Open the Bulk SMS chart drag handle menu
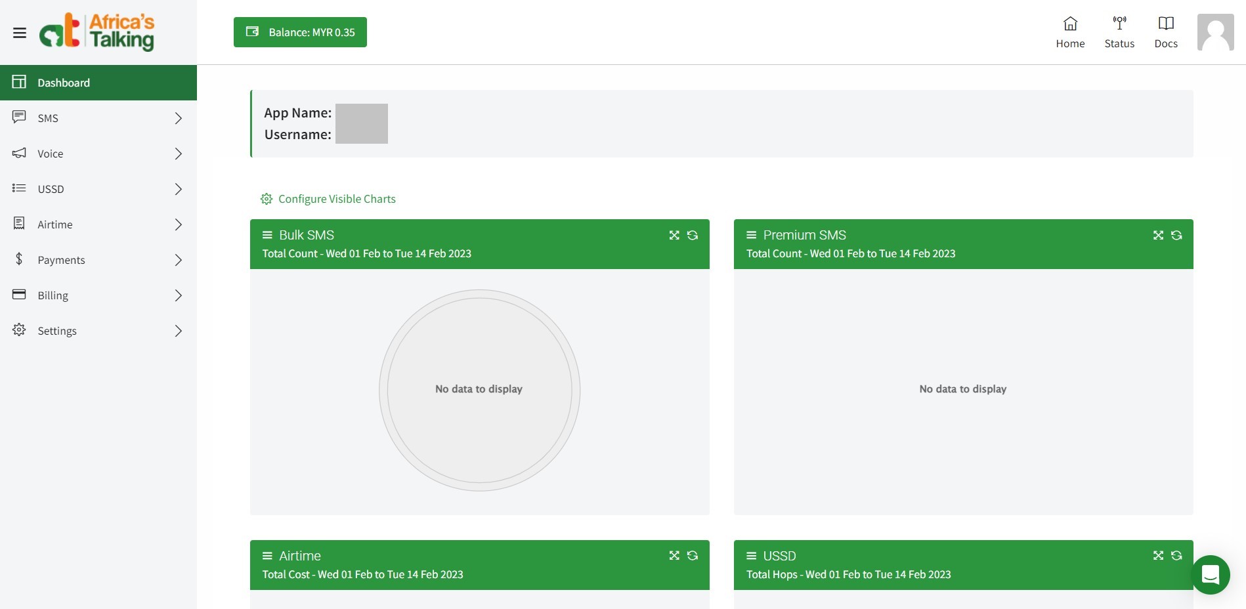1246x609 pixels. 267,235
